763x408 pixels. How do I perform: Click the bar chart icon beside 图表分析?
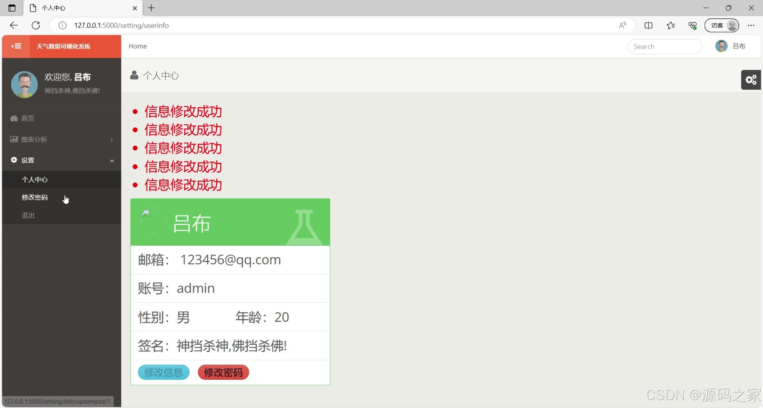[x=14, y=139]
